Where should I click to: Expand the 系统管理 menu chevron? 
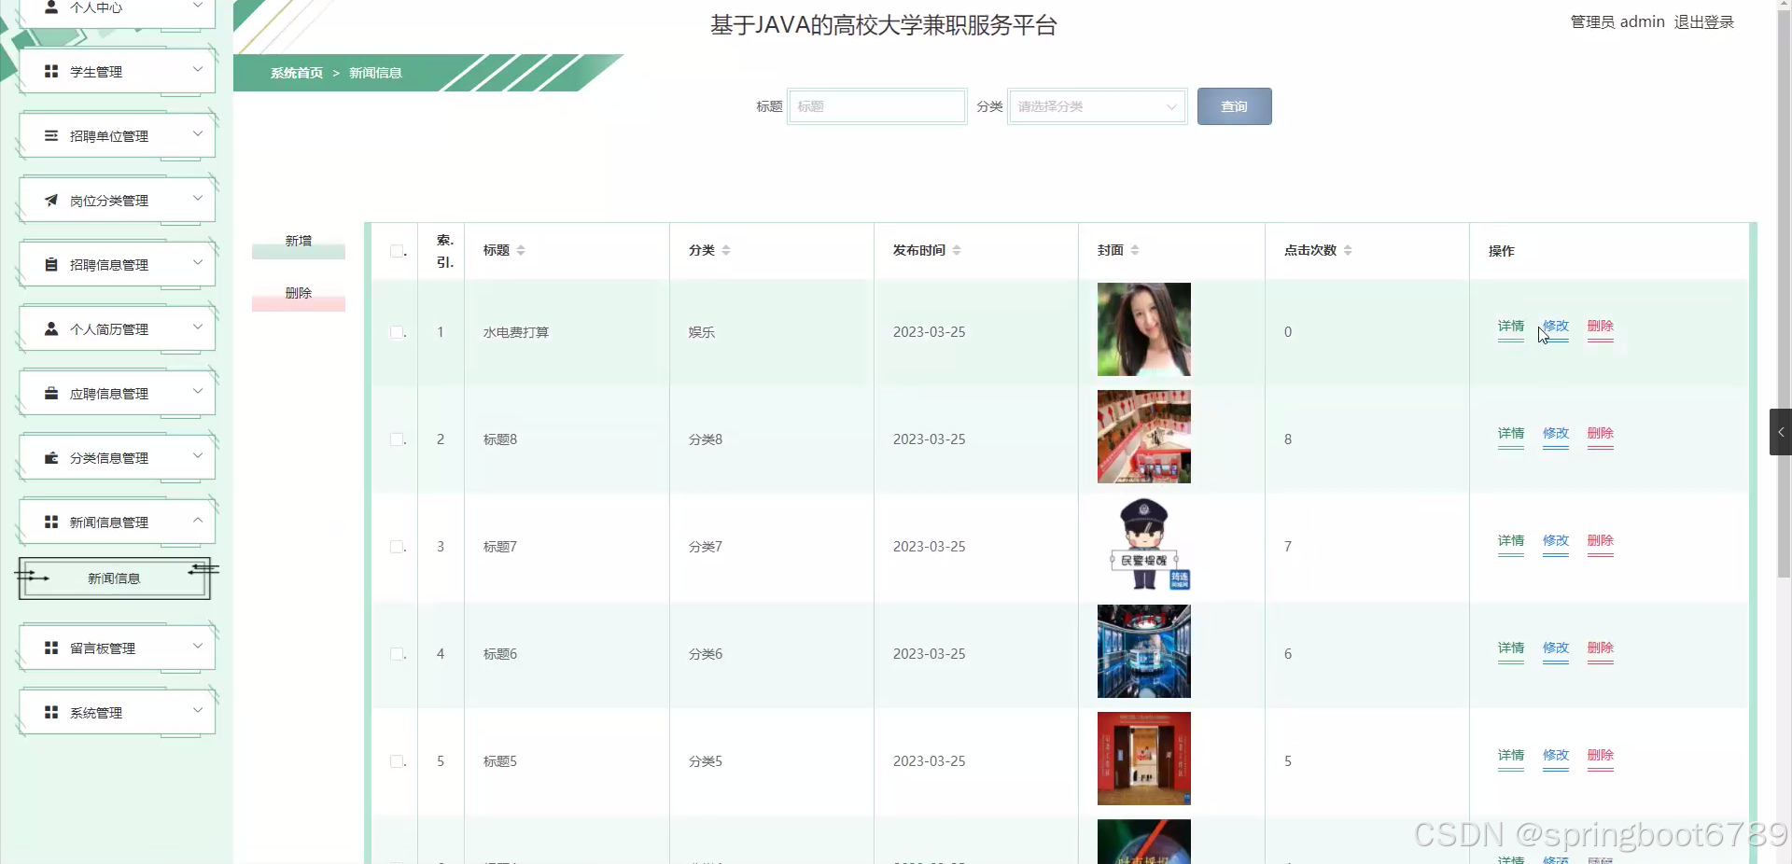click(x=198, y=711)
